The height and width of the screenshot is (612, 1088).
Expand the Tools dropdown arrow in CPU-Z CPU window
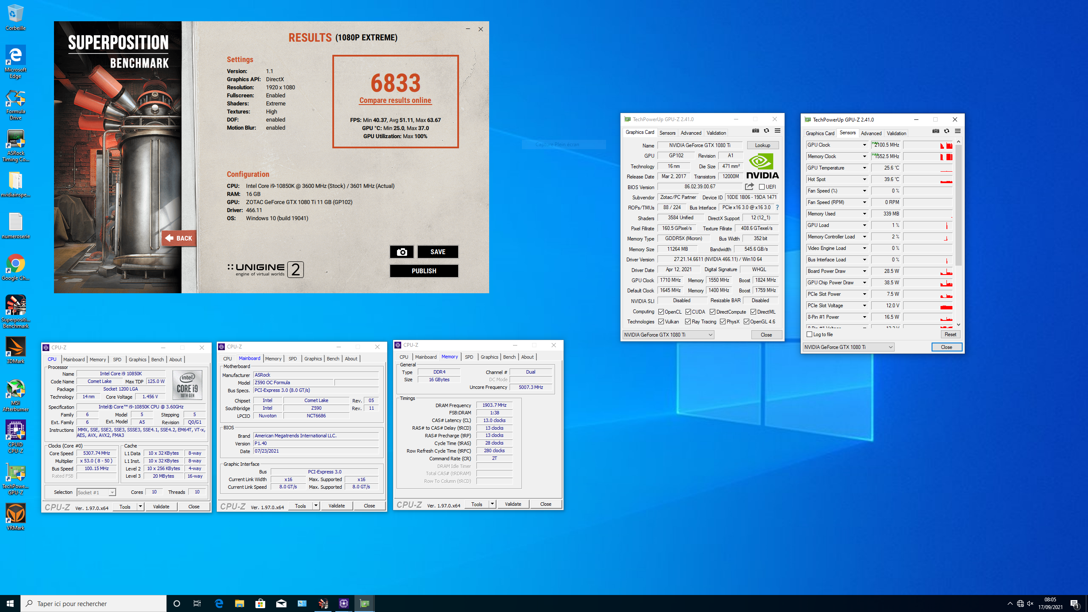click(140, 507)
